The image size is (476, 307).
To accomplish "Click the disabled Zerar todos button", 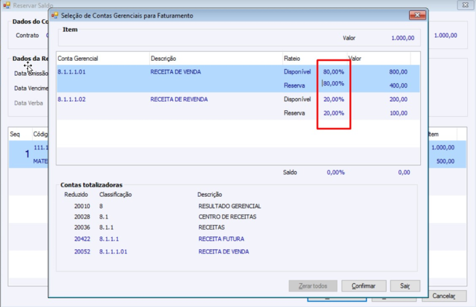I will pyautogui.click(x=313, y=286).
